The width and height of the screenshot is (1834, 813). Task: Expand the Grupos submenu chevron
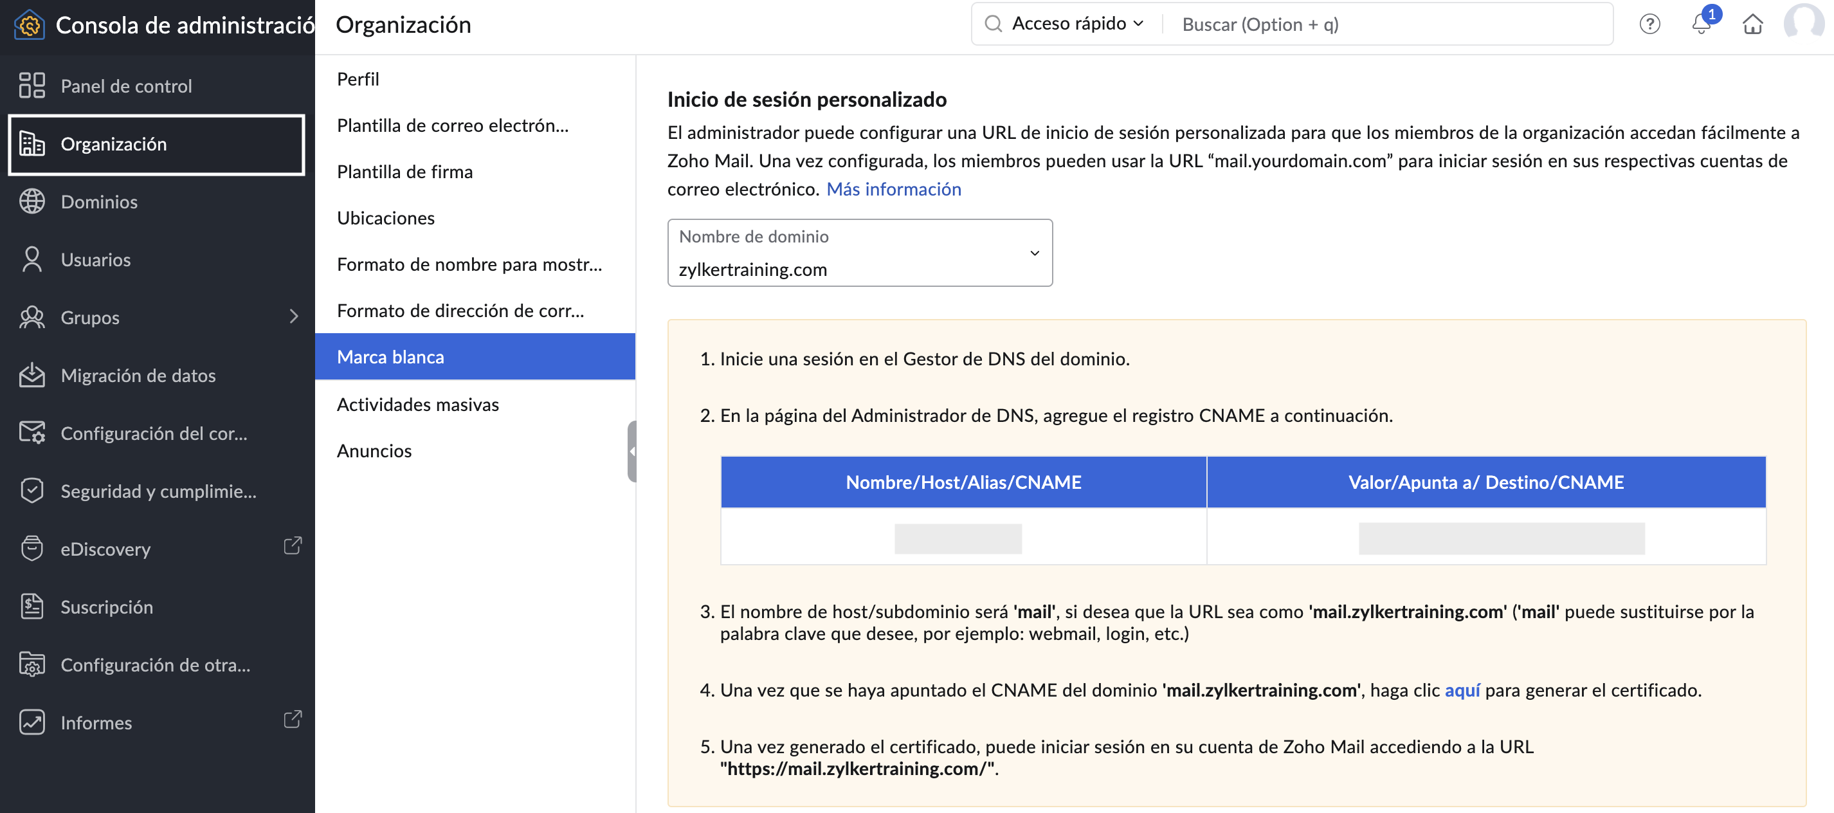[293, 317]
